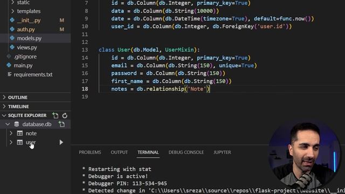Show the user table with the play icon

click(61, 142)
